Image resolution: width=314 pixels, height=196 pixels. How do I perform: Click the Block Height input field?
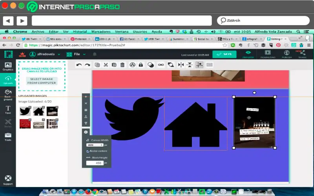tap(95, 163)
